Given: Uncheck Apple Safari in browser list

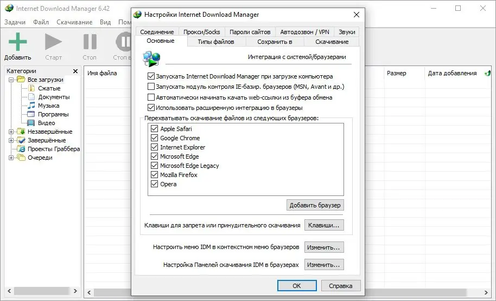Looking at the screenshot, I should tap(154, 129).
